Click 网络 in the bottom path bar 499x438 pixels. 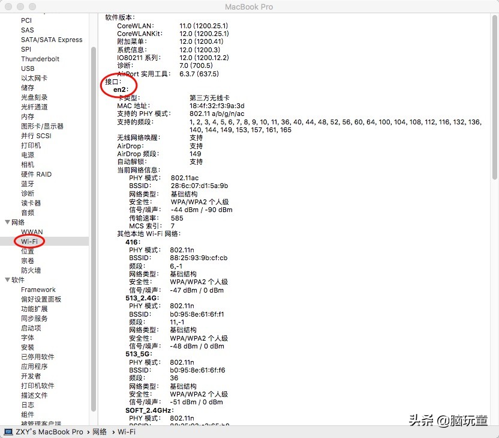100,431
